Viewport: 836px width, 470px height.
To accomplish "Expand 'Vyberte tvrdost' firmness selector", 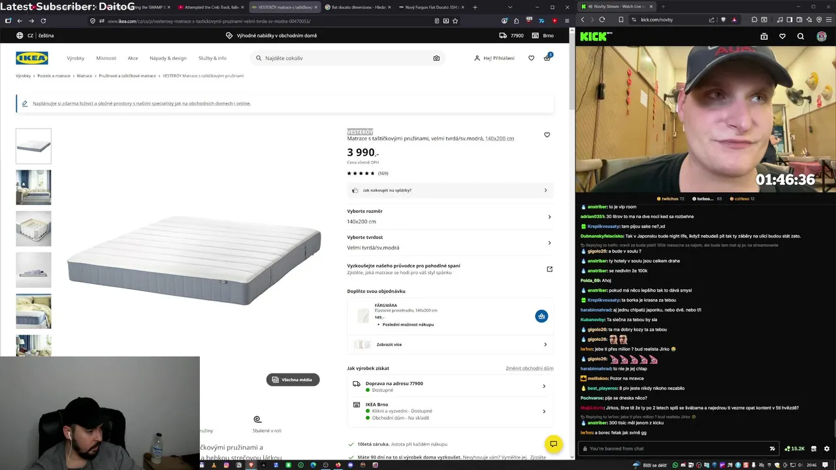I will [x=450, y=242].
